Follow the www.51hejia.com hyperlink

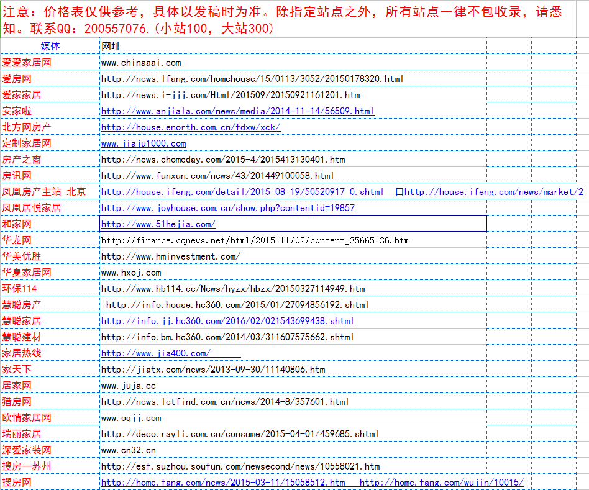[x=158, y=224]
